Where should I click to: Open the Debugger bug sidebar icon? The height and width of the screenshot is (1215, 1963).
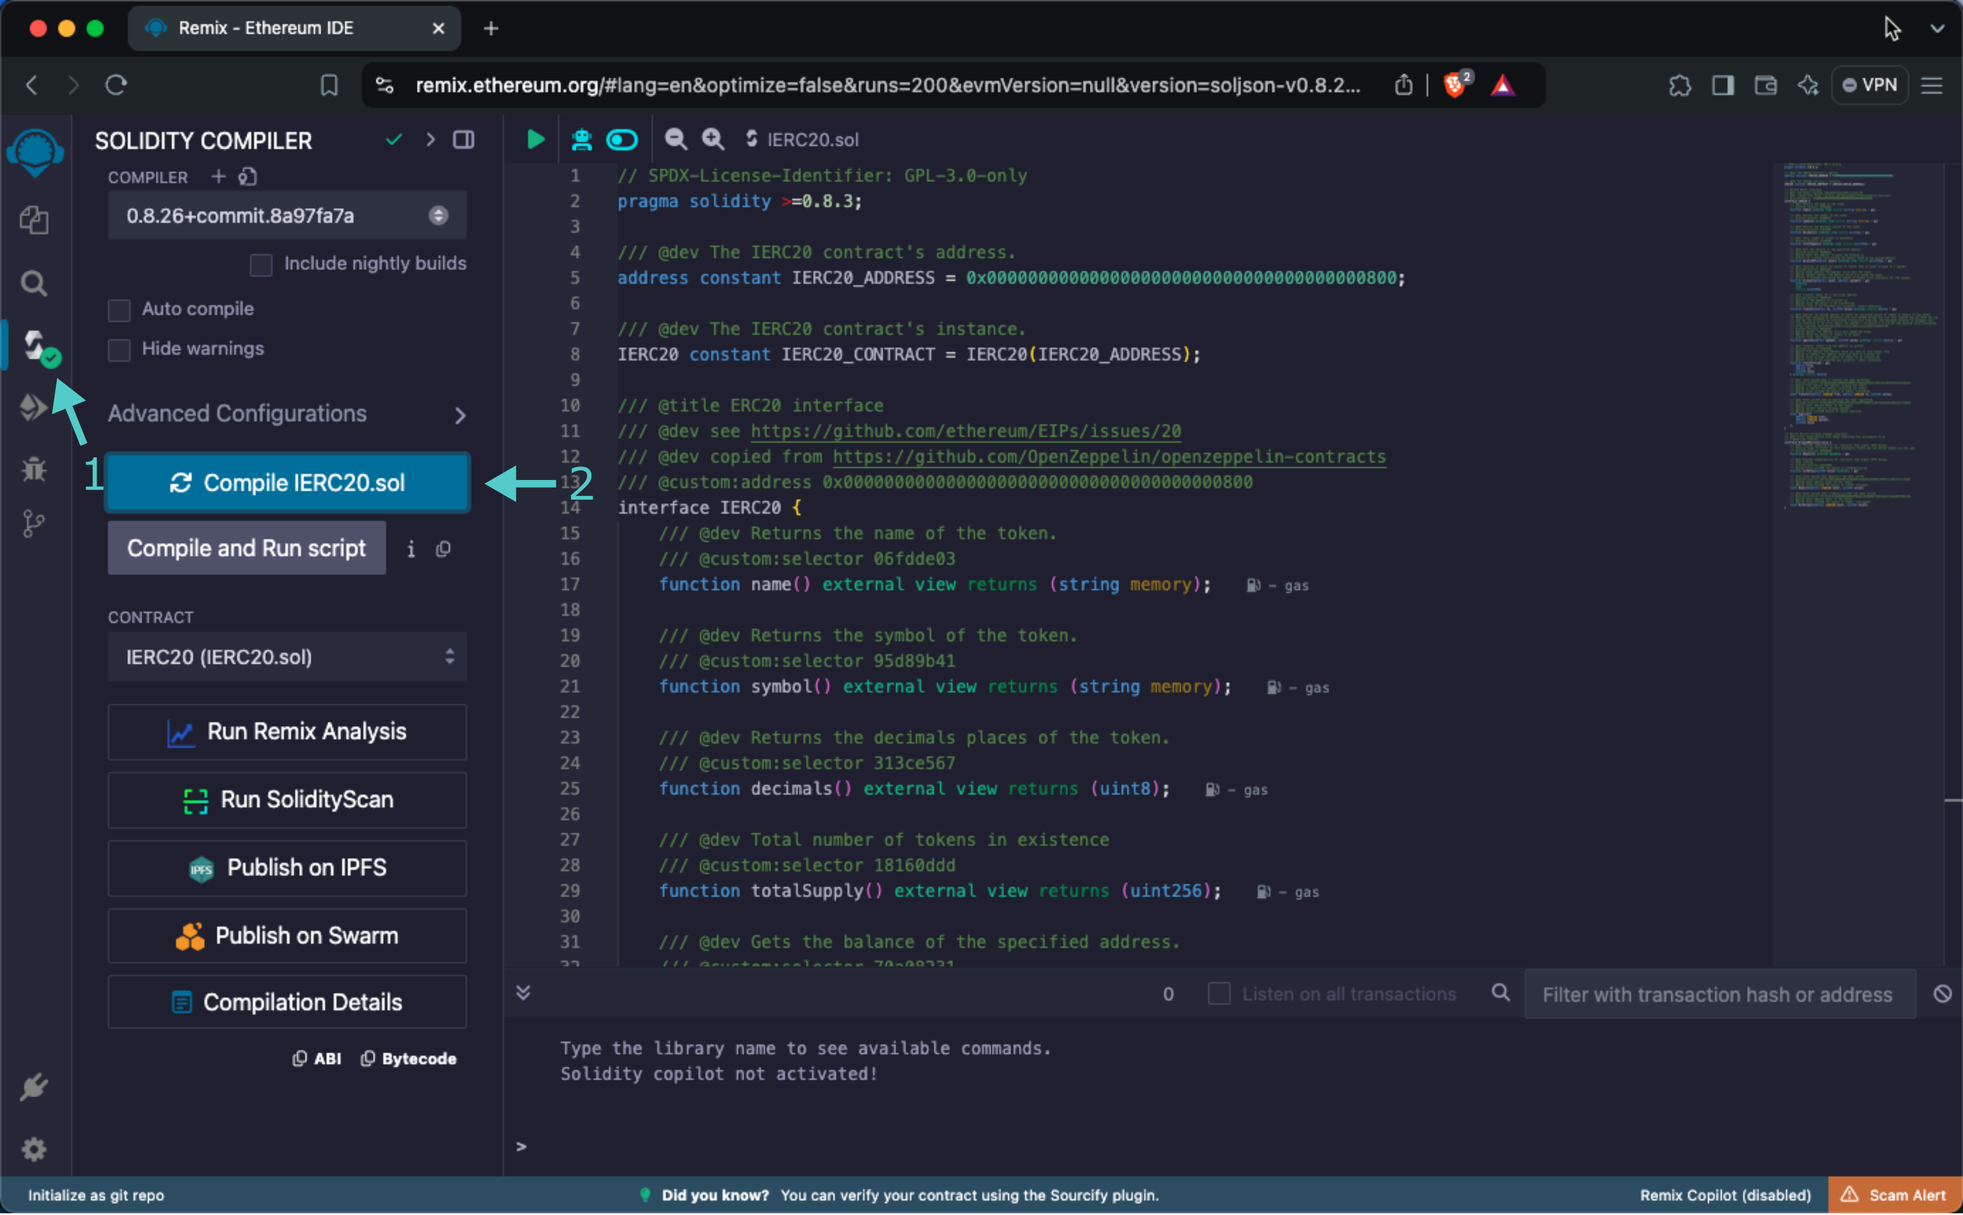click(x=34, y=469)
